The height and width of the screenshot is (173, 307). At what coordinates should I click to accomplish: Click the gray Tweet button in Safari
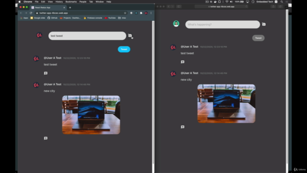click(258, 38)
